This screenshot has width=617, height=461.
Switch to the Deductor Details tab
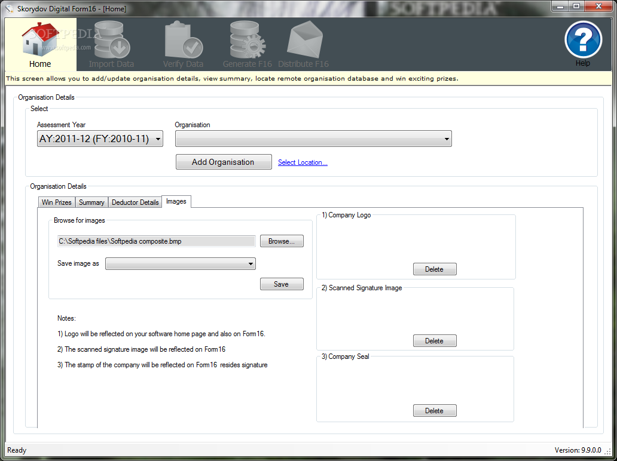point(135,202)
